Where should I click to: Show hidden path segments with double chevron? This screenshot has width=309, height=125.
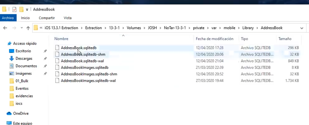(41, 28)
